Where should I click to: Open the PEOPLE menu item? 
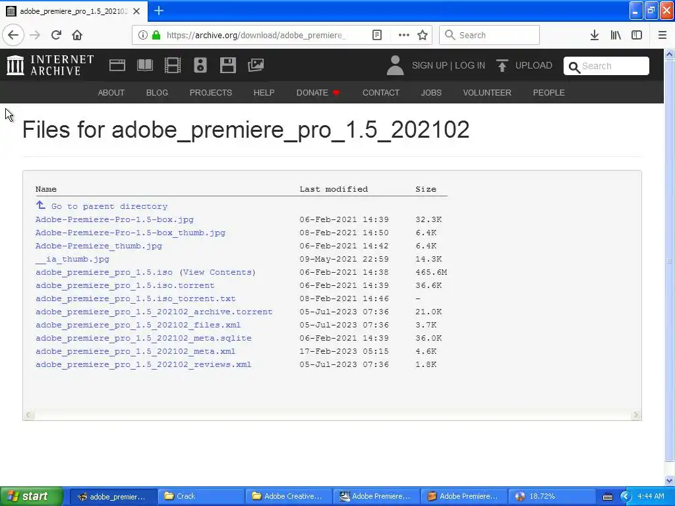coord(549,92)
